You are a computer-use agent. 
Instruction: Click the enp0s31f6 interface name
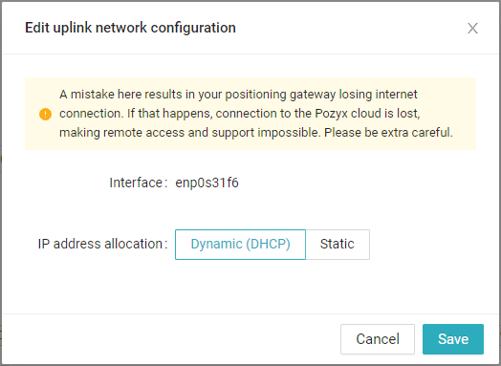[x=207, y=183]
